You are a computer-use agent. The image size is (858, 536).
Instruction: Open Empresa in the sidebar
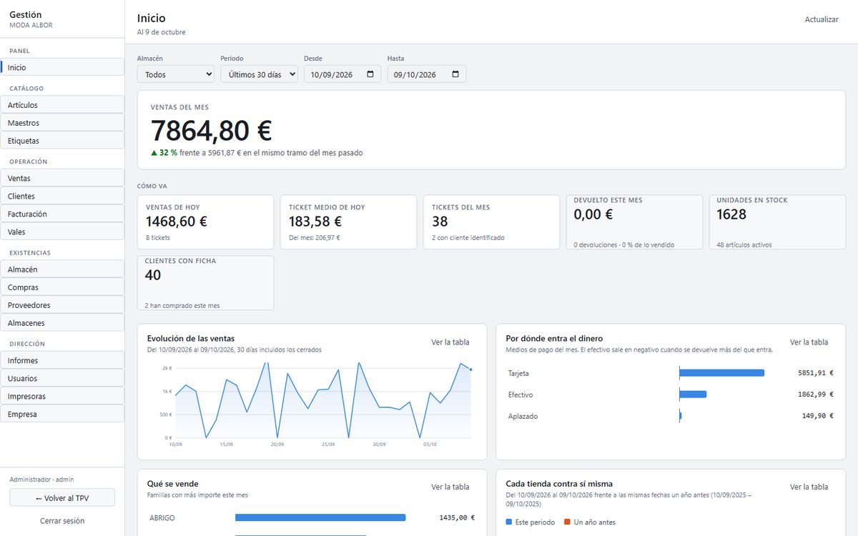(62, 414)
